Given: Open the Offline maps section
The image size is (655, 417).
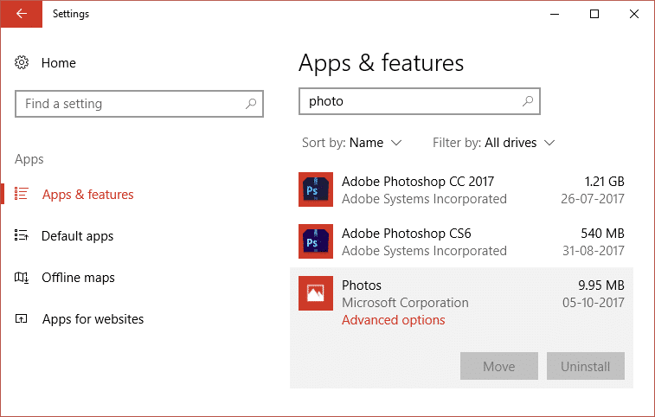Looking at the screenshot, I should coord(78,278).
